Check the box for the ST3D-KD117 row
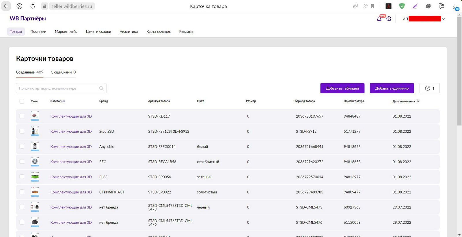This screenshot has width=462, height=237. pos(22,116)
